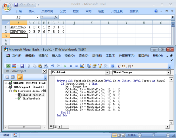The height and width of the screenshot is (138, 176).
Task: Click the Copy icon in VBA toolbar
Action: pyautogui.click(x=34, y=66)
